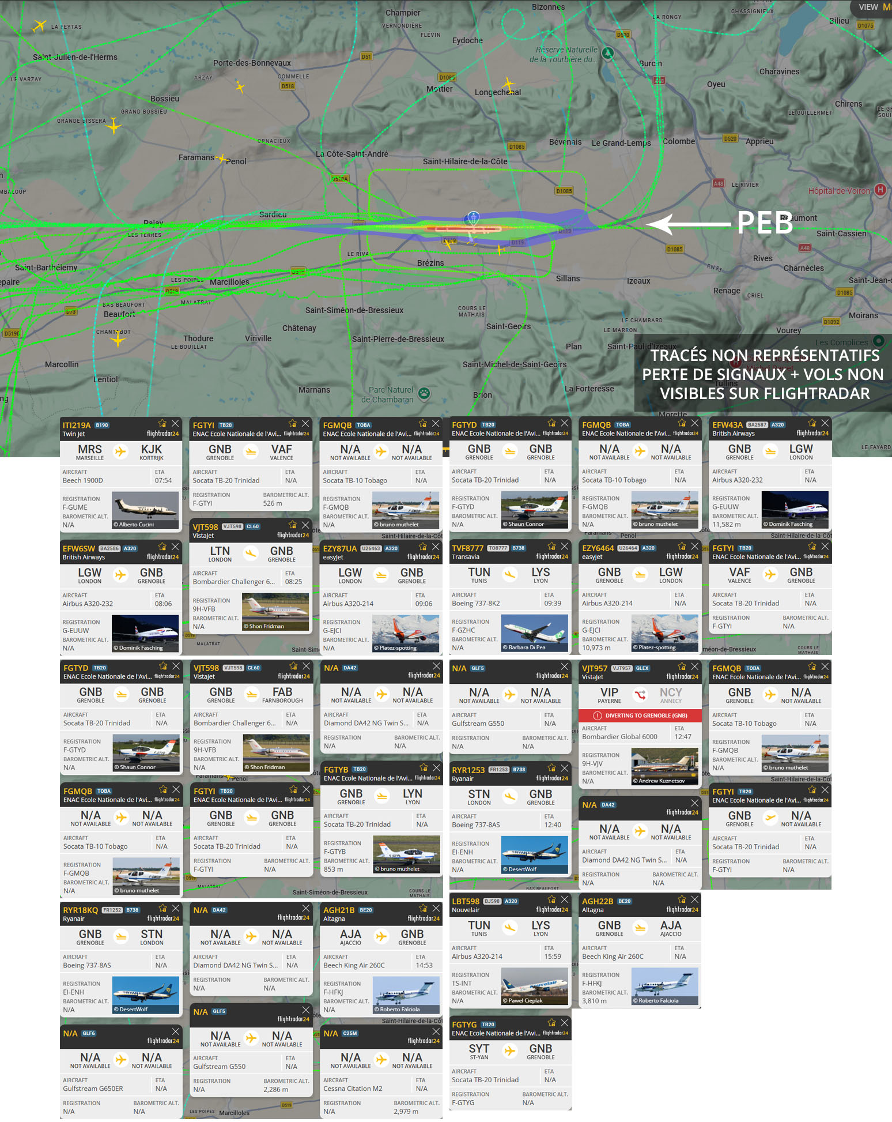
Task: Open the Parc Naturel de Chambaran marker
Action: click(425, 394)
